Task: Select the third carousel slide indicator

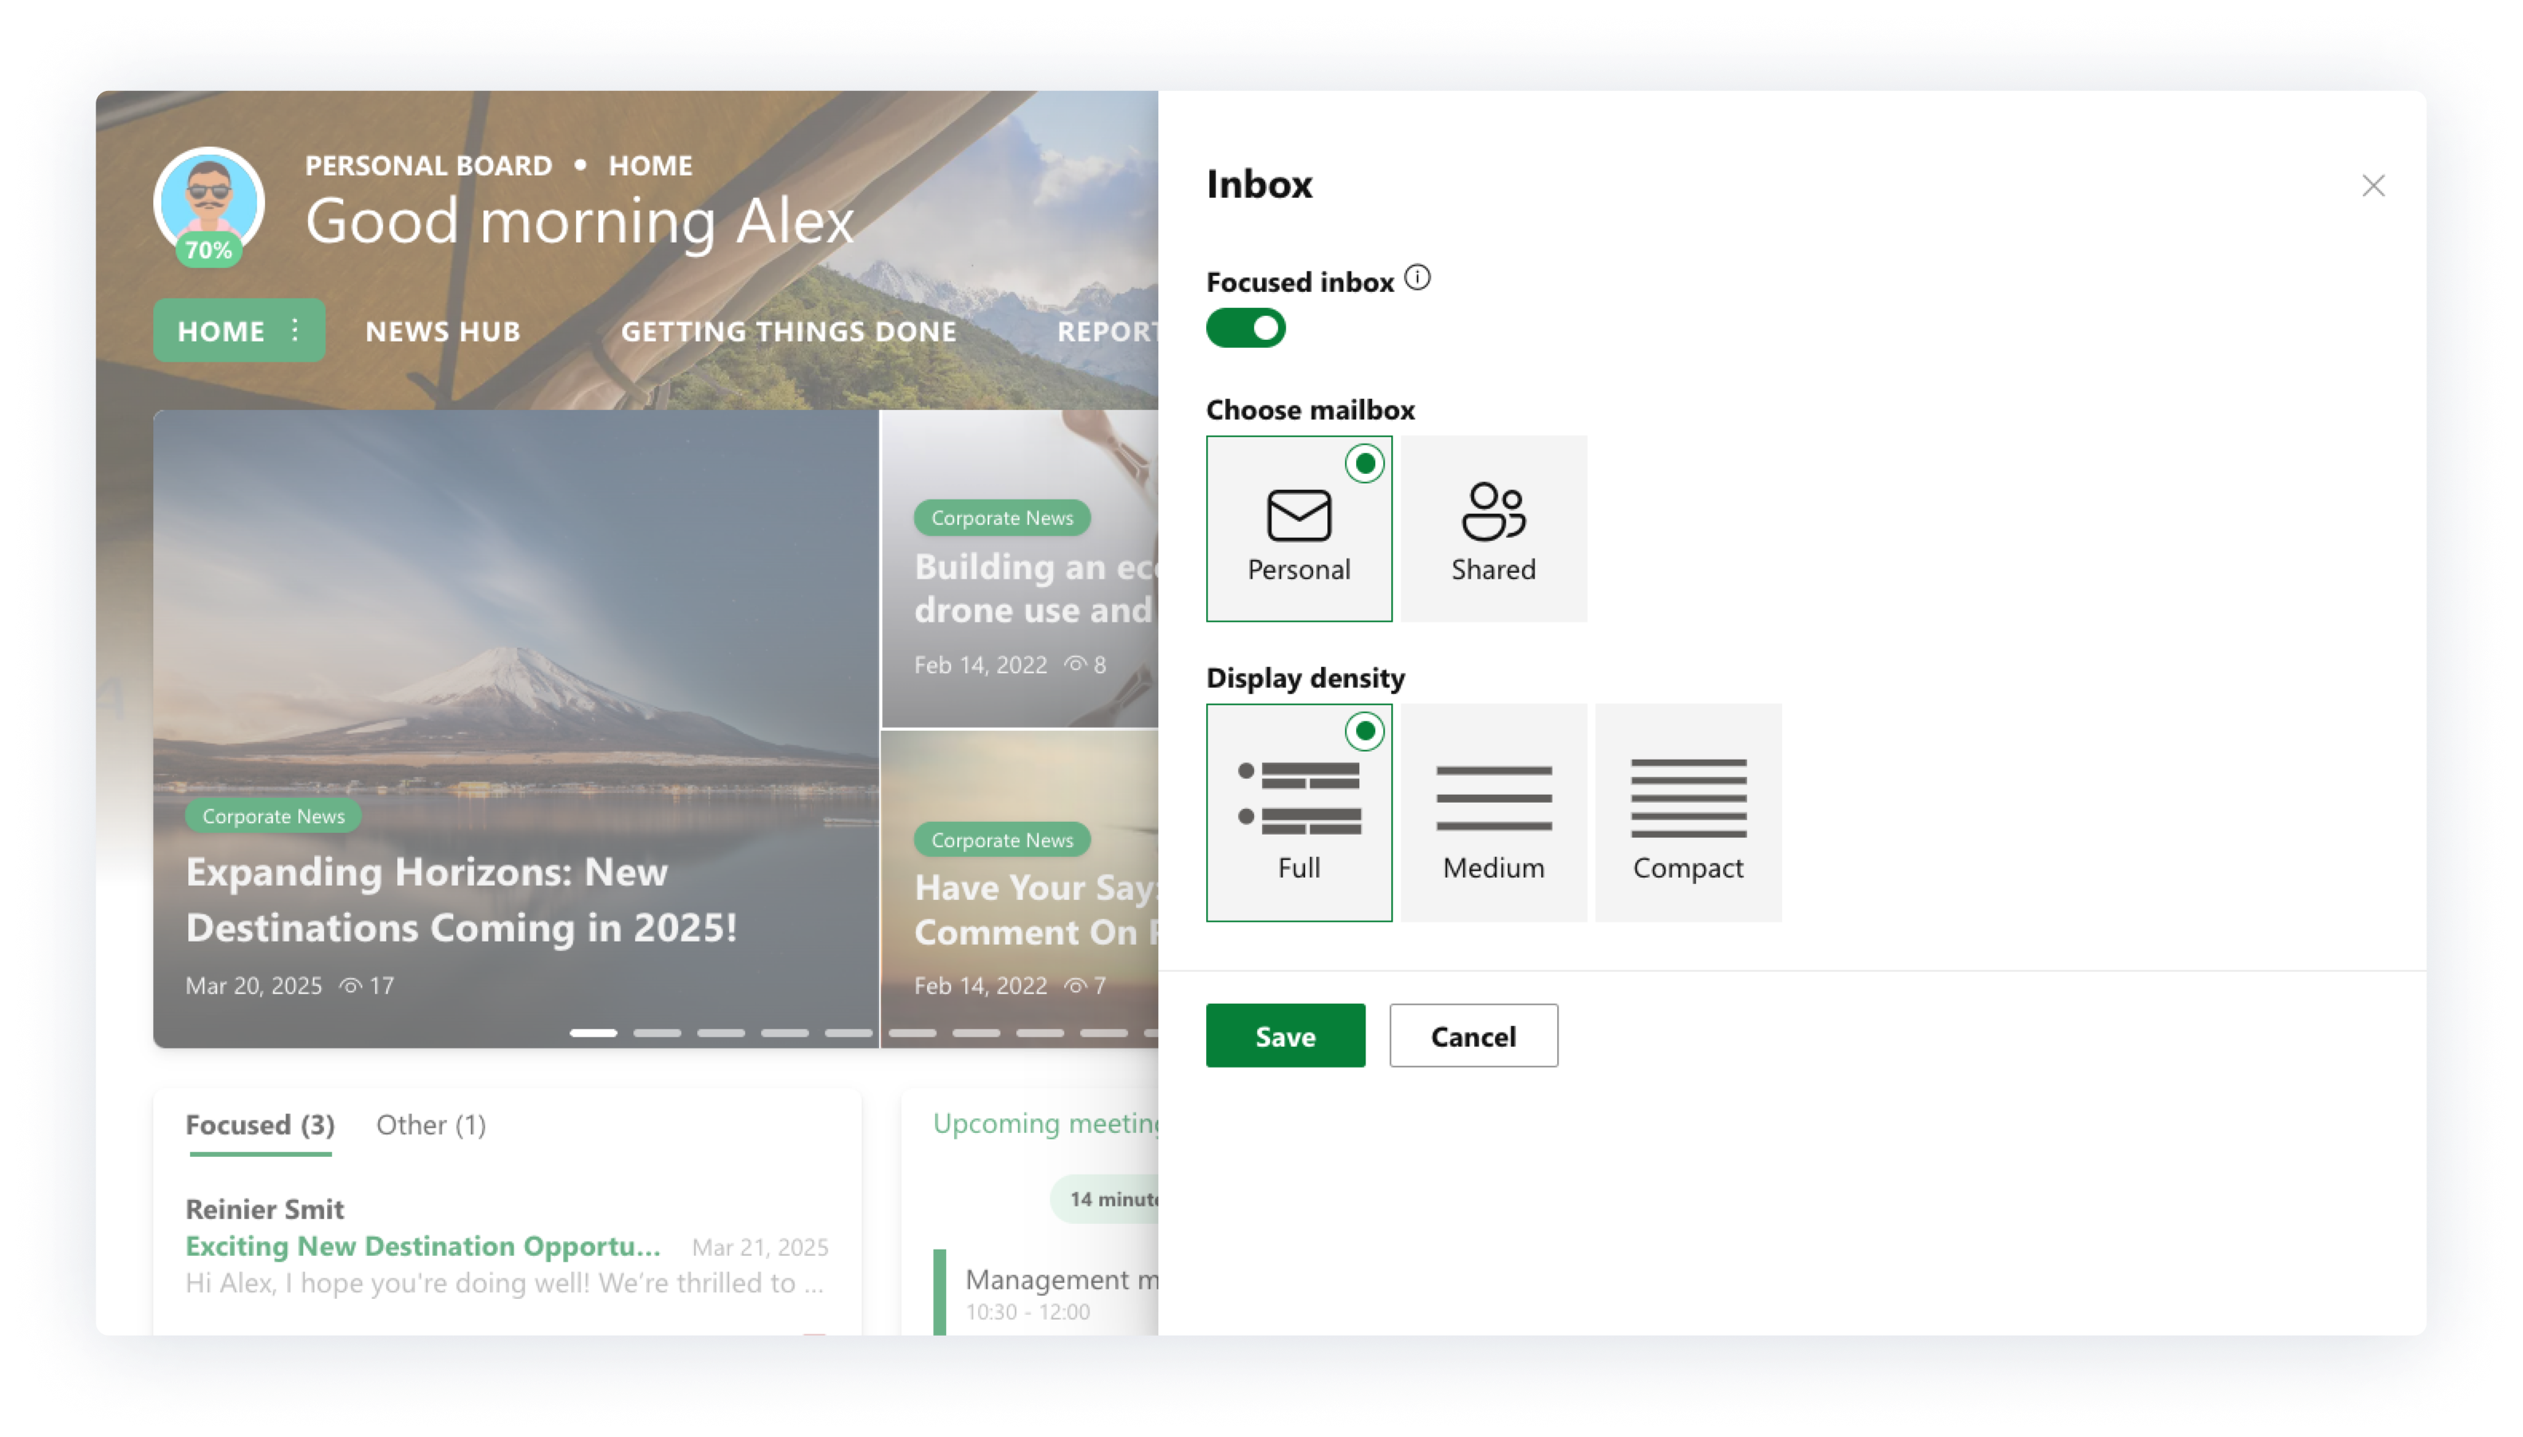Action: point(721,1032)
